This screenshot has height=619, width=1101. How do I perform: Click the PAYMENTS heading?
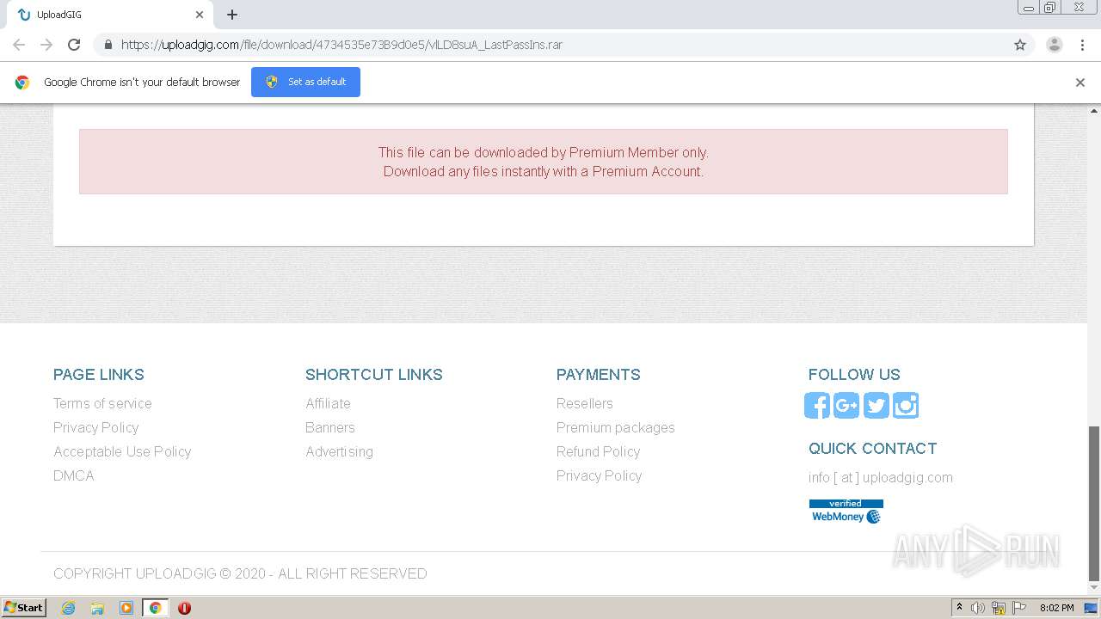[x=599, y=374]
